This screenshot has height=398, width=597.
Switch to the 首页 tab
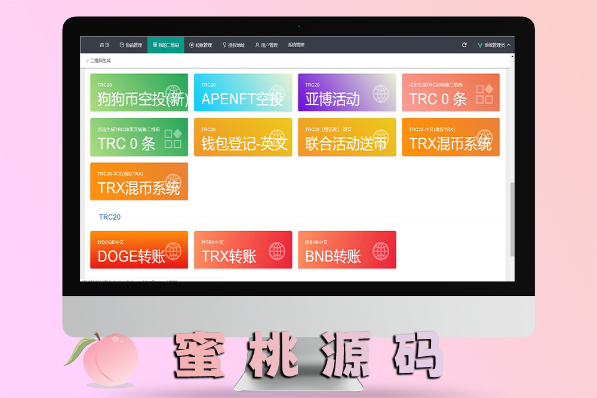pos(104,45)
